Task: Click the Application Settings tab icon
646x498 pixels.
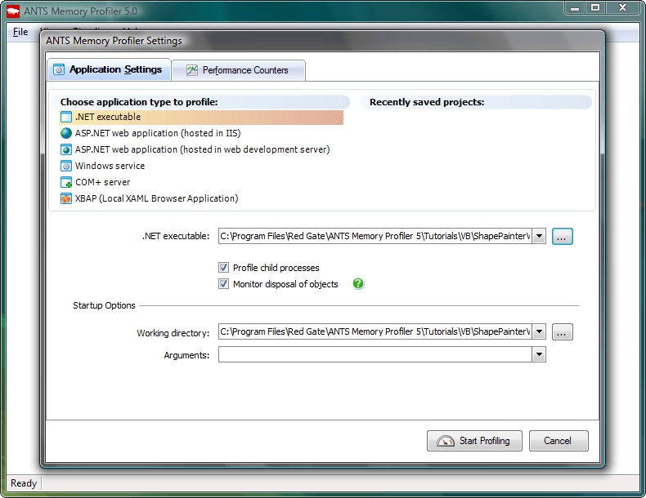Action: click(x=59, y=70)
